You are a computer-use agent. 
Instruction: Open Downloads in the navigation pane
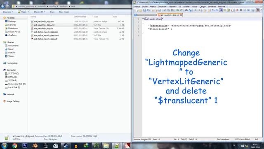(x=13, y=29)
